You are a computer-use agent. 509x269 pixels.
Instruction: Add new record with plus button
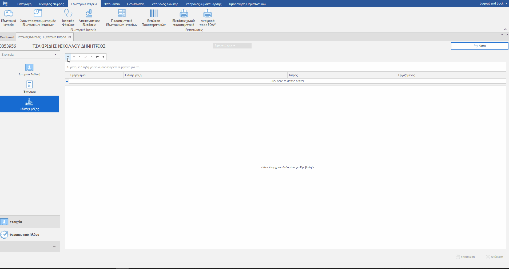(68, 57)
